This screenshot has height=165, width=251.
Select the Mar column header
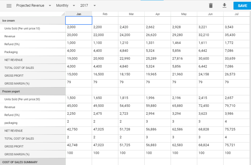click(x=131, y=14)
